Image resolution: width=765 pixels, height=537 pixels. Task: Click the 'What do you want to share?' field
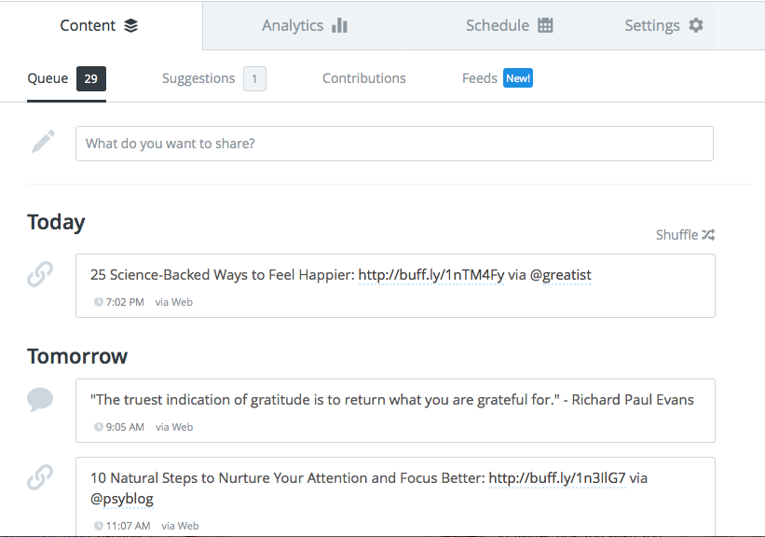point(394,143)
